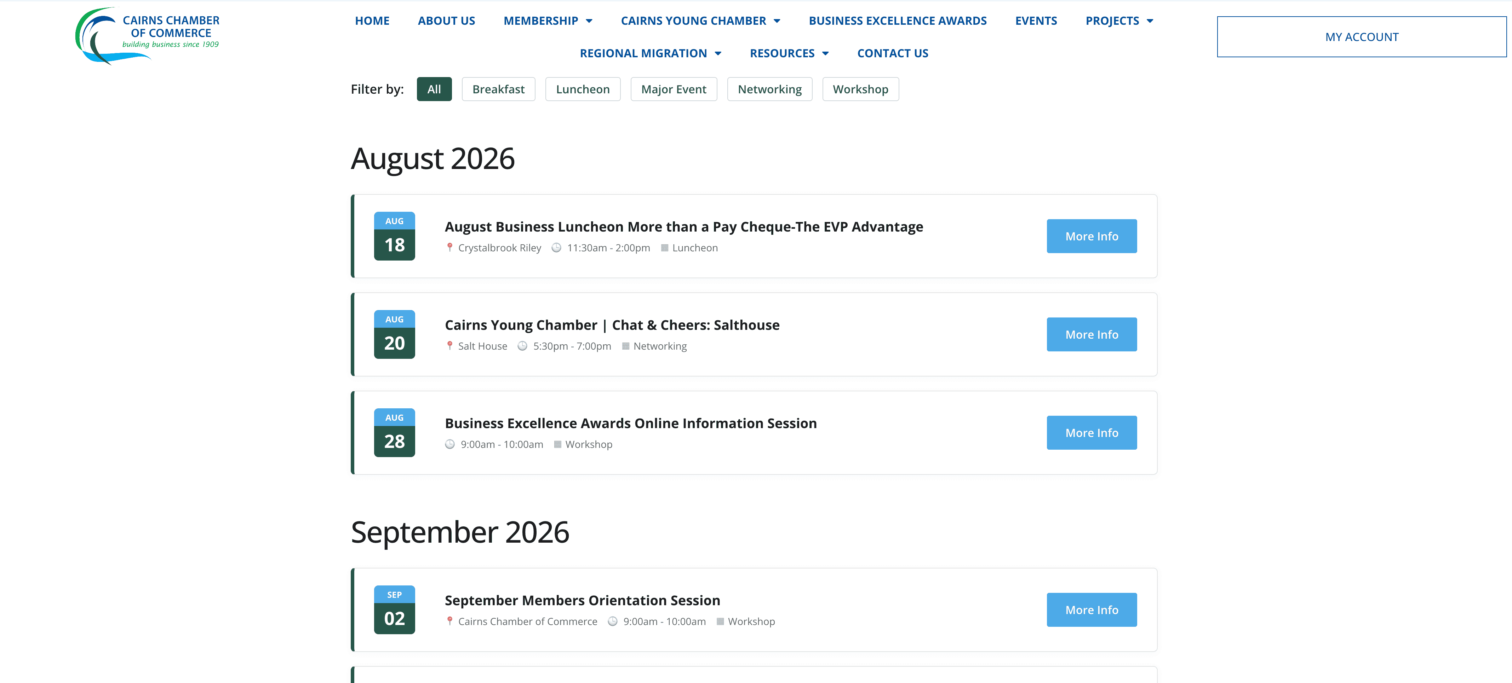Click the SEP 02 calendar badge
1512x683 pixels.
coord(394,610)
